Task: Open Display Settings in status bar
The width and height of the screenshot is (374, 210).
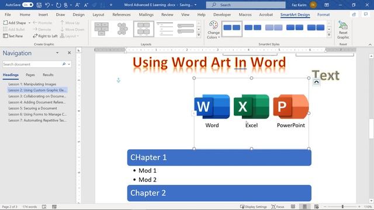Action: coord(253,206)
